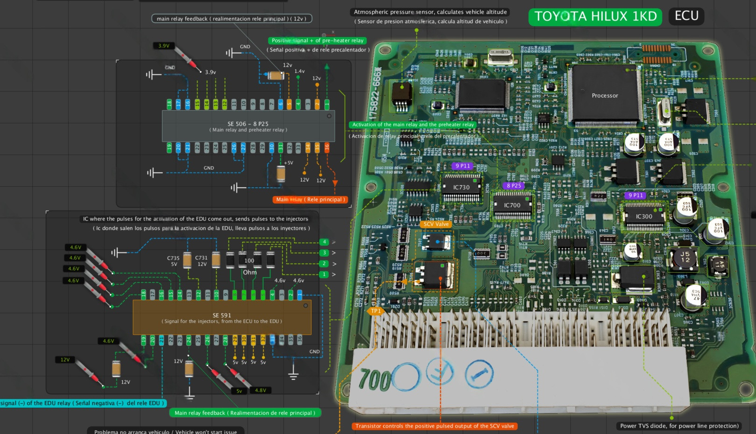Click the Power TVS diode description label
The height and width of the screenshot is (434, 756).
click(679, 426)
